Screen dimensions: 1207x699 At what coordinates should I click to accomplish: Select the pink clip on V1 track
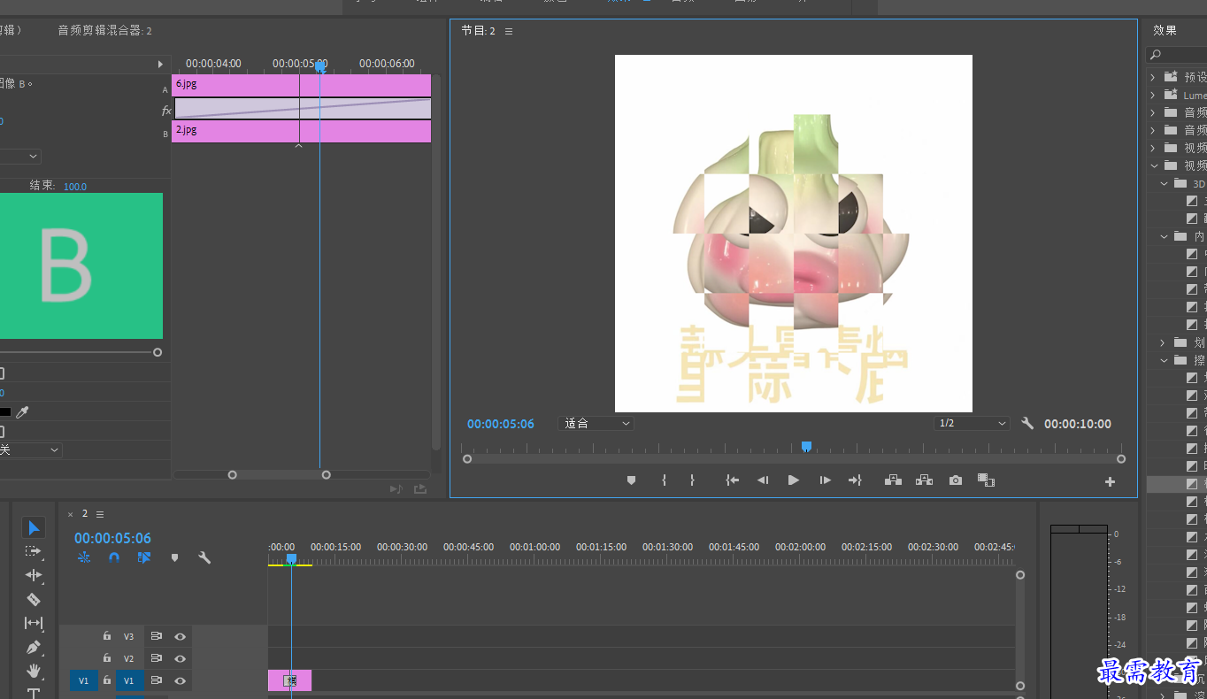click(x=289, y=680)
